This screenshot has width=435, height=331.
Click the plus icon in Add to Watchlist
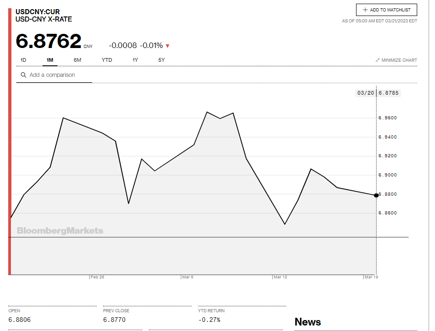click(365, 10)
